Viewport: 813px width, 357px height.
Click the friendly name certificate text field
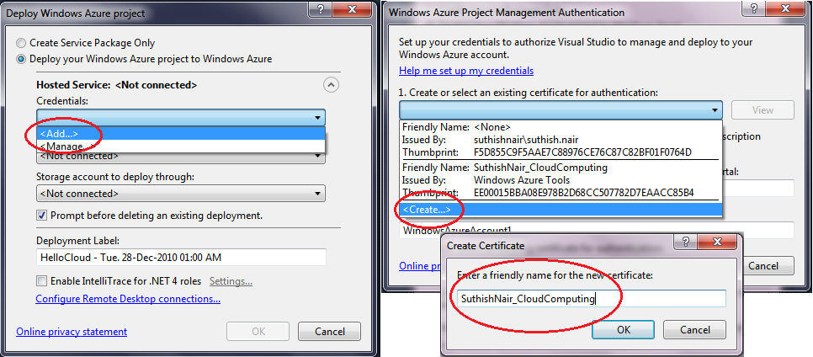pyautogui.click(x=592, y=298)
